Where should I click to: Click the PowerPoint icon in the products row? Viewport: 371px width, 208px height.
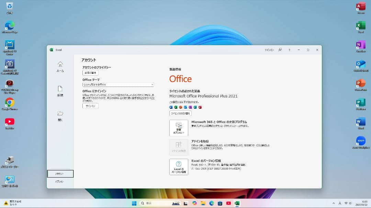pyautogui.click(x=180, y=107)
